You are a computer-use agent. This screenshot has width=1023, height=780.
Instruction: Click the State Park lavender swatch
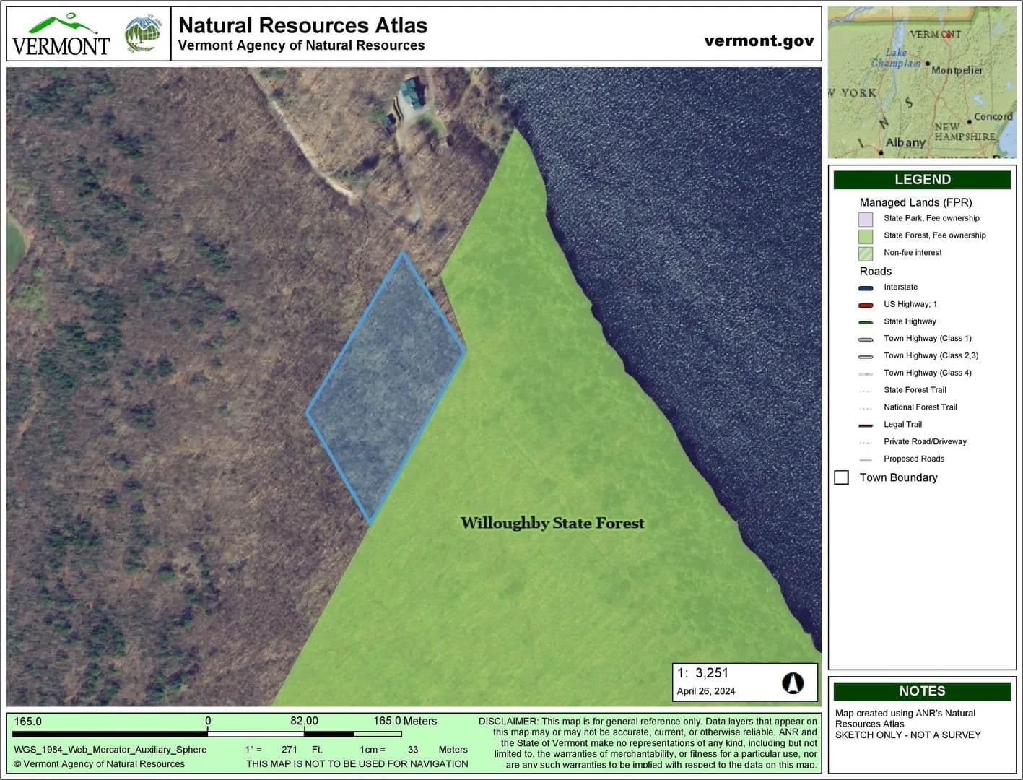(866, 219)
